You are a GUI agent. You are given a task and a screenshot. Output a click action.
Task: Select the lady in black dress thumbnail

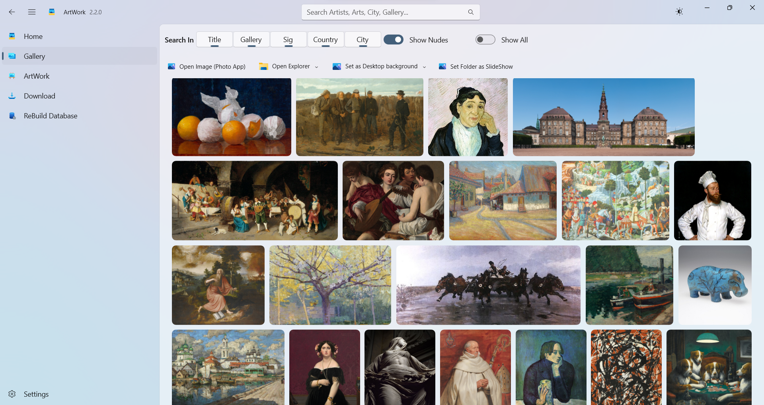pos(325,367)
